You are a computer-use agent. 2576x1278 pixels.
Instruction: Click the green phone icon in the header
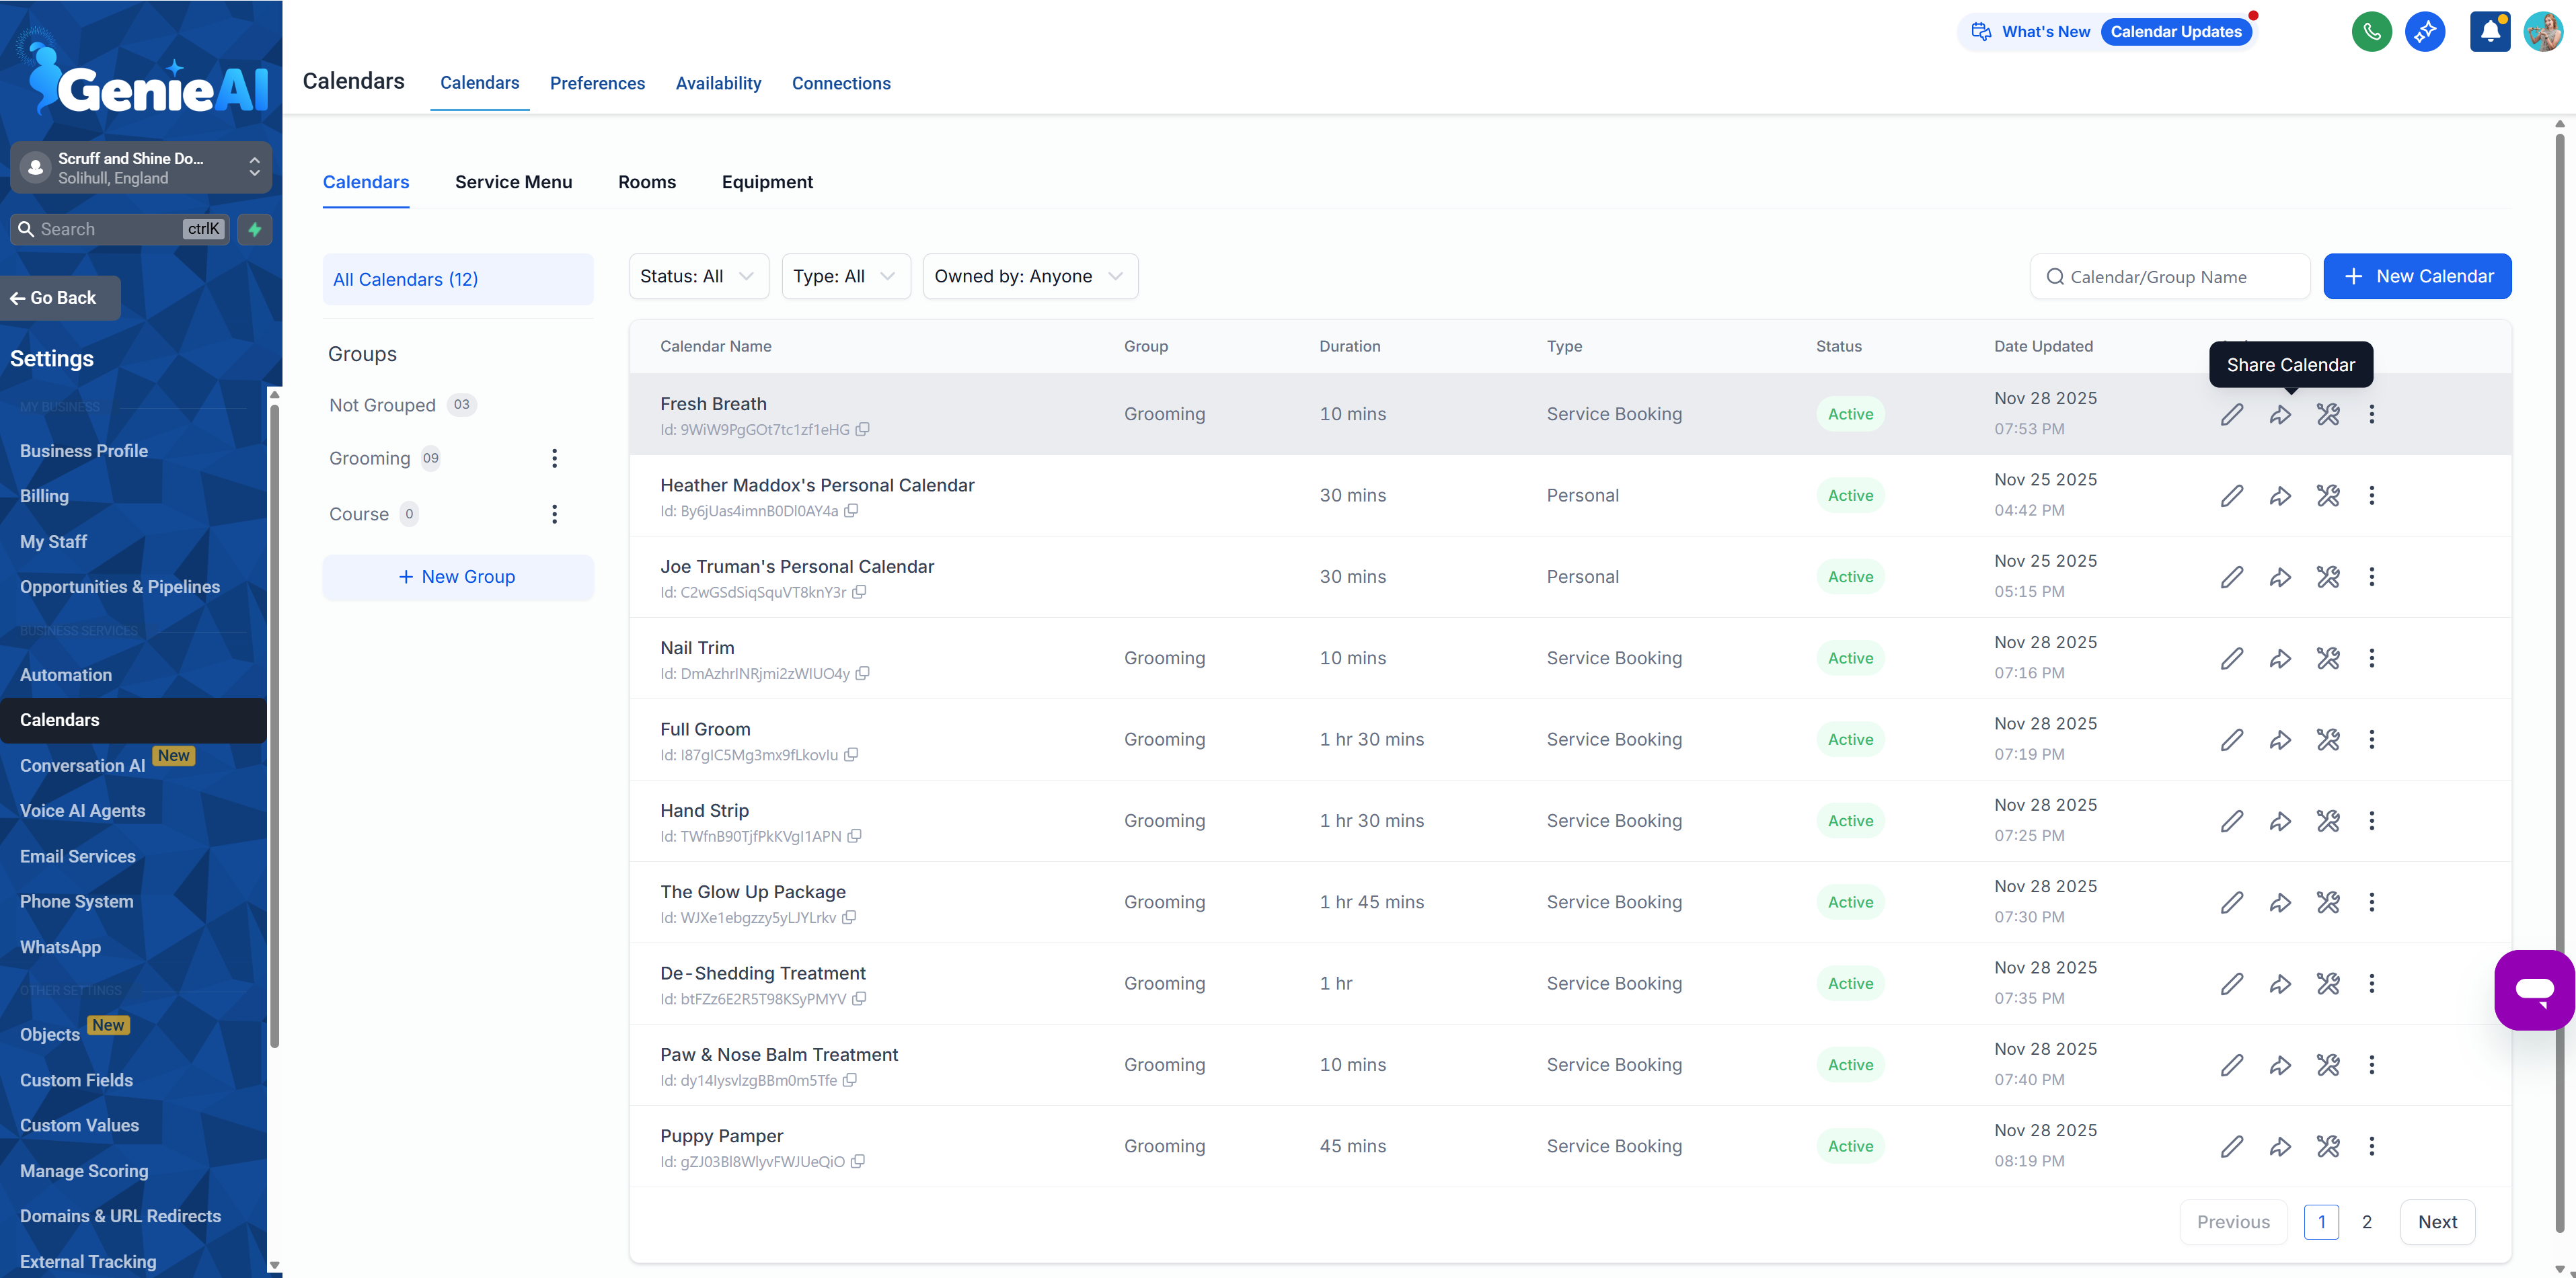pyautogui.click(x=2372, y=31)
